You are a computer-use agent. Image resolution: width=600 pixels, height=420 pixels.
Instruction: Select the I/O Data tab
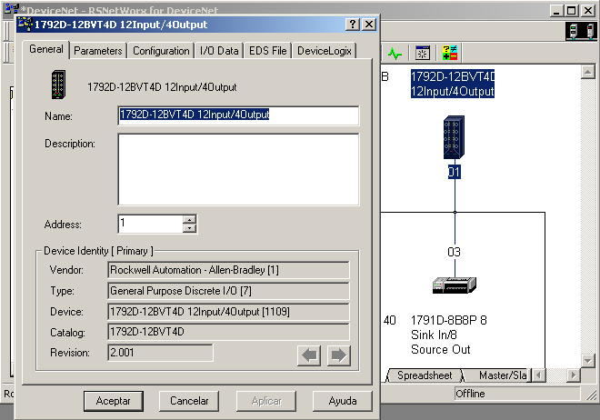pyautogui.click(x=219, y=51)
